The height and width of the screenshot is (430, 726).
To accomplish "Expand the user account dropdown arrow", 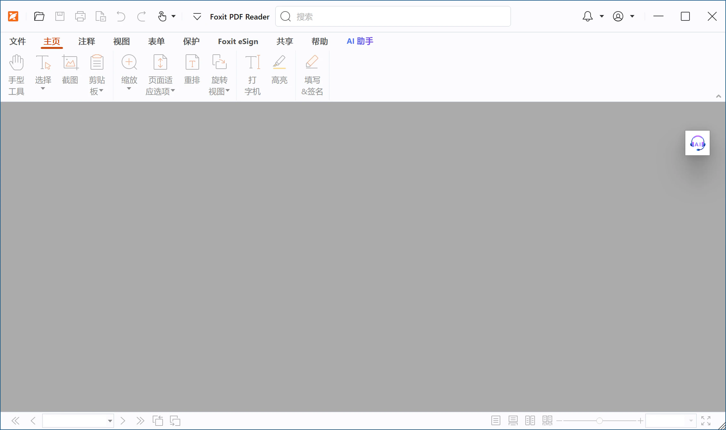I will coord(632,16).
